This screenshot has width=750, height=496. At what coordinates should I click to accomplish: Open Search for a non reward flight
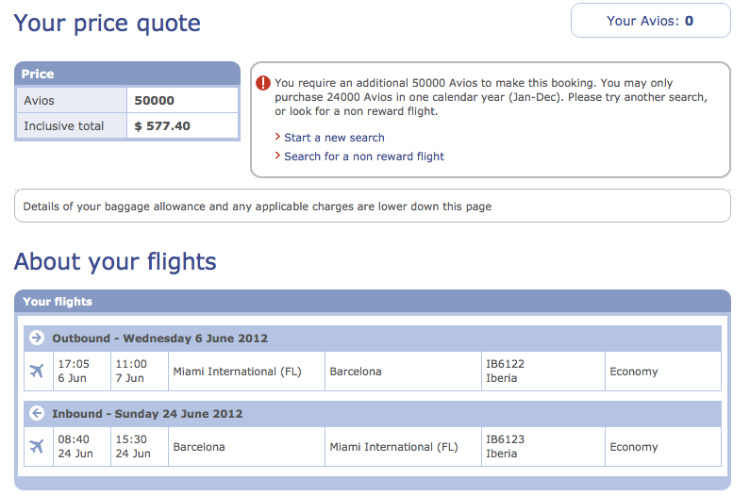(364, 157)
